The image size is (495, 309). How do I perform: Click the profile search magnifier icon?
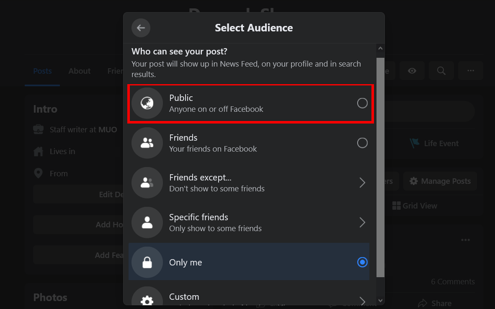(441, 70)
